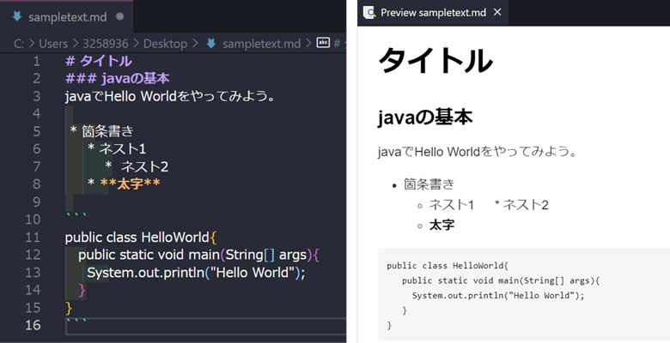This screenshot has height=343, width=670.
Task: Click the markdown file icon on the editor tab
Action: [17, 16]
